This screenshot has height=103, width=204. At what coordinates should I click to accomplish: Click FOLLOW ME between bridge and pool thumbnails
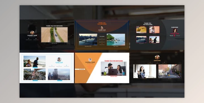[102, 36]
